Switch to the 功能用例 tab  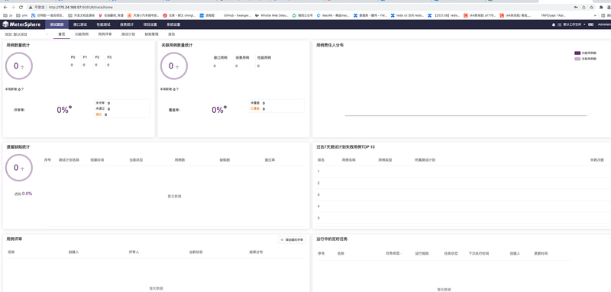point(82,34)
